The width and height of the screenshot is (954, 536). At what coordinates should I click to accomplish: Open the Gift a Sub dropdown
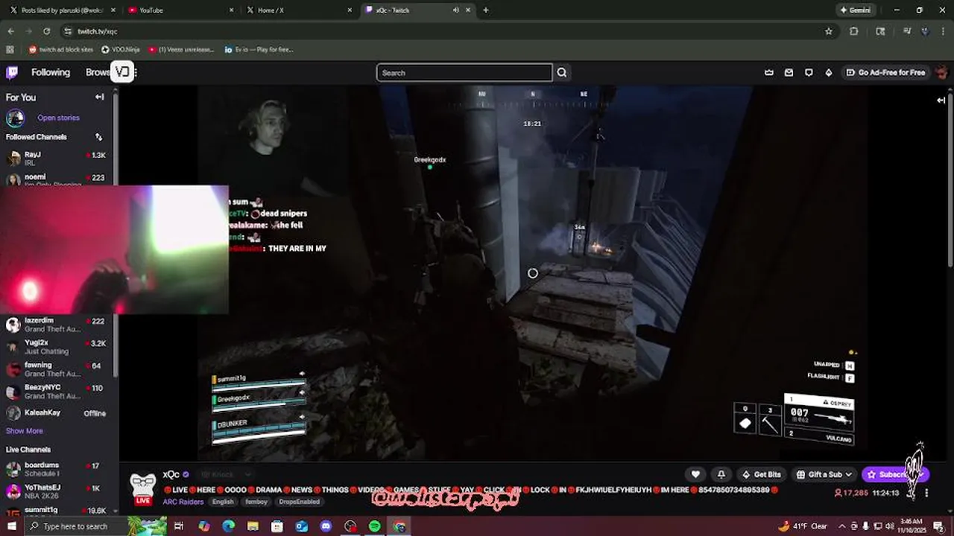click(824, 474)
